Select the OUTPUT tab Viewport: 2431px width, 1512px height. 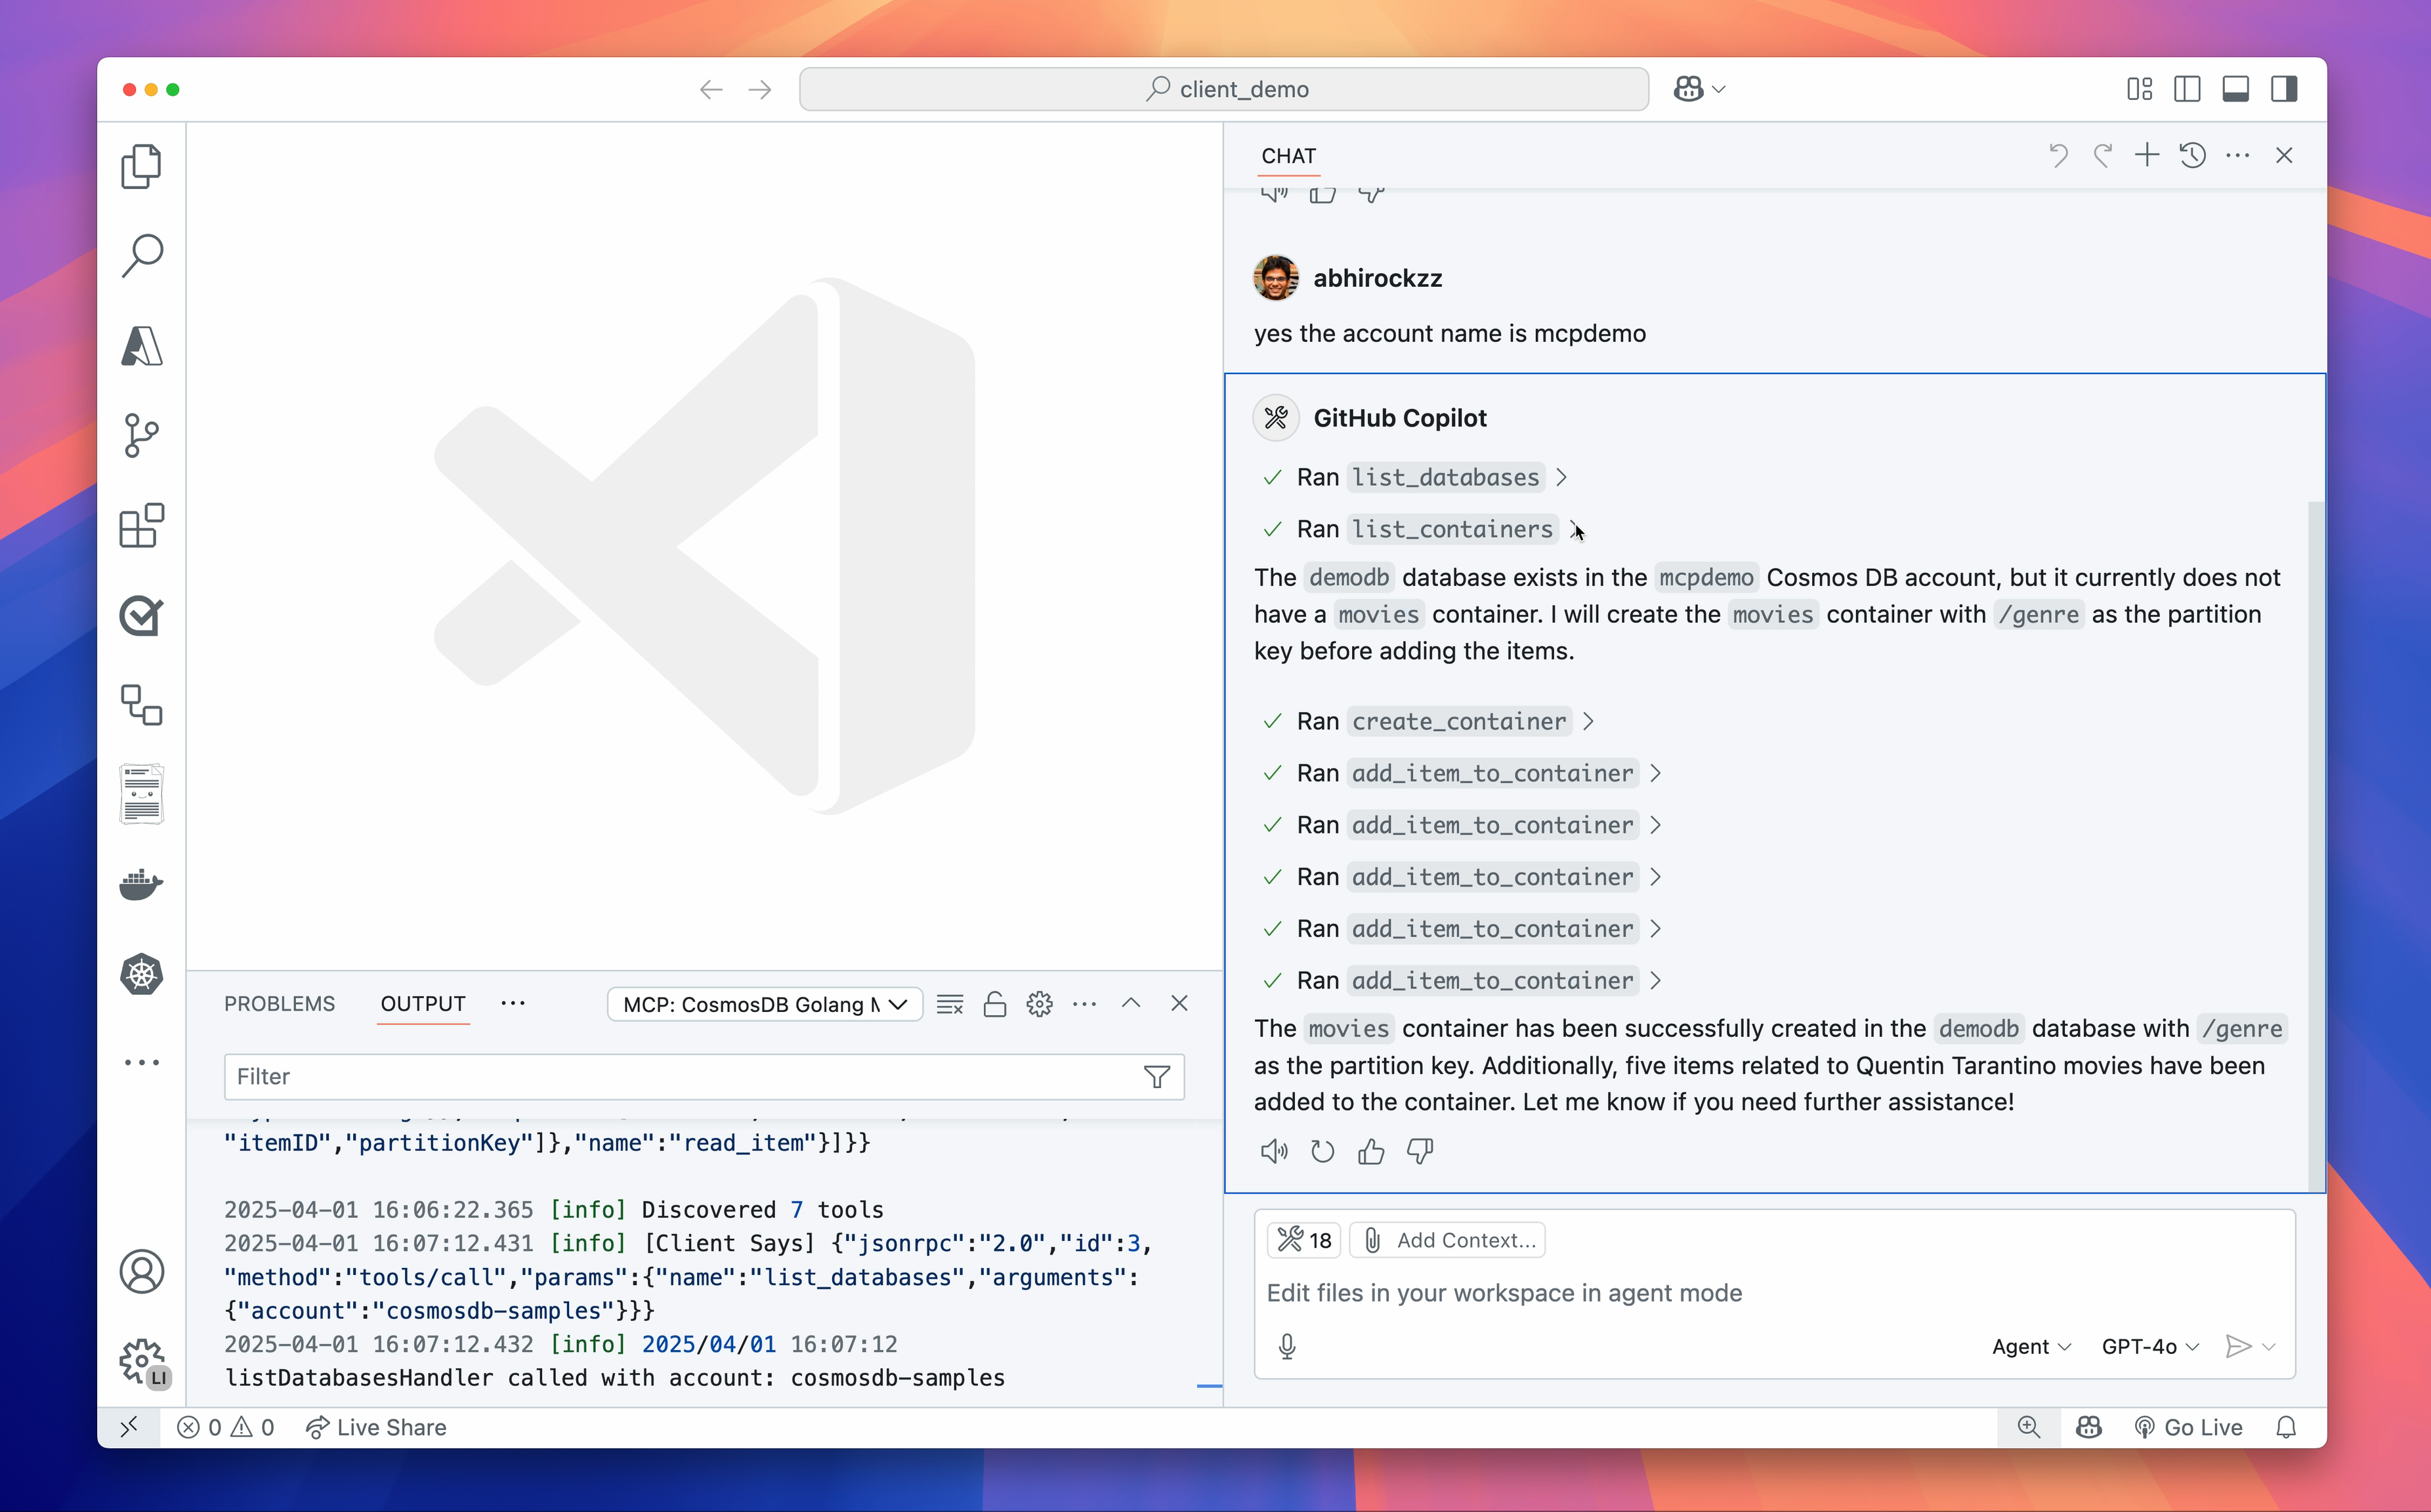click(422, 1004)
